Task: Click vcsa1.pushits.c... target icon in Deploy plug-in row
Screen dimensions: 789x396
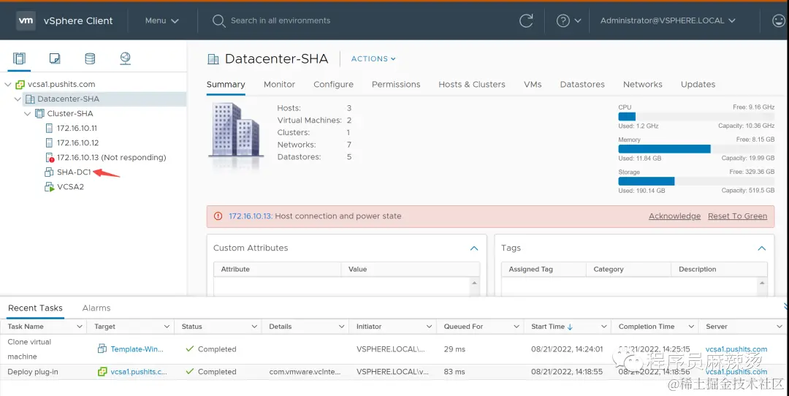Action: [x=102, y=371]
